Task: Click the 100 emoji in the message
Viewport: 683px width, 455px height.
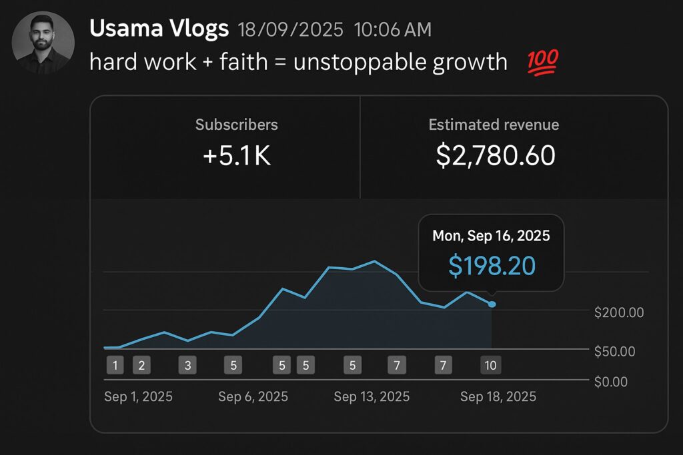Action: coord(542,63)
